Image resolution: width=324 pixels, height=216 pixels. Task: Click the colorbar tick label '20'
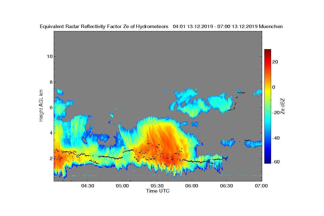coord(275,62)
